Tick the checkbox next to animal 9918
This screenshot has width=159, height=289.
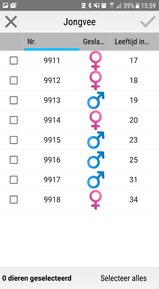pyautogui.click(x=14, y=200)
